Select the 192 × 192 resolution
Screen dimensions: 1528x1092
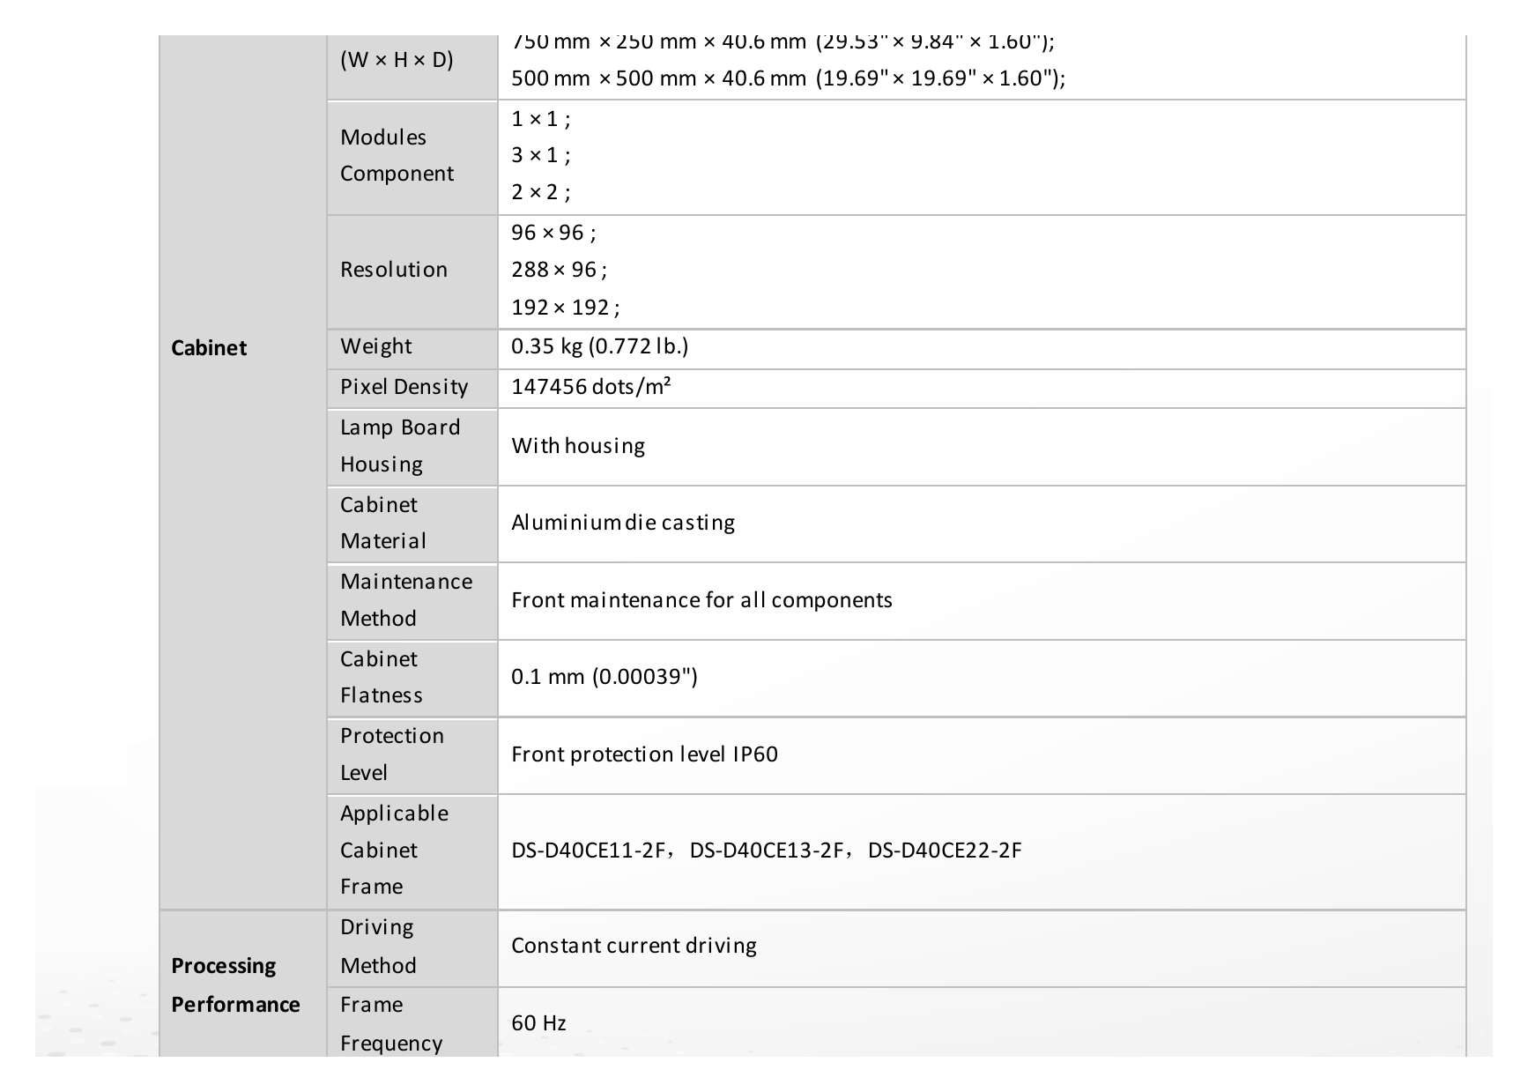(565, 308)
